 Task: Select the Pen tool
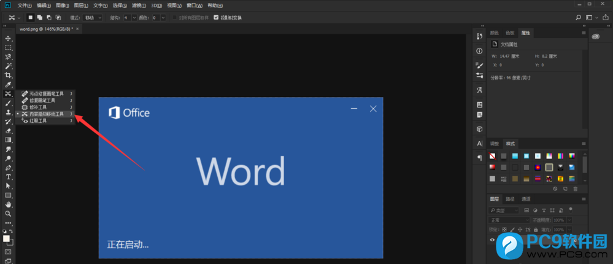click(x=8, y=168)
